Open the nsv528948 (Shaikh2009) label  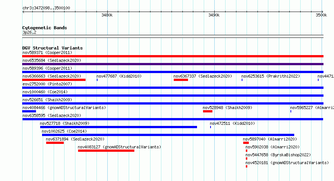click(x=227, y=108)
